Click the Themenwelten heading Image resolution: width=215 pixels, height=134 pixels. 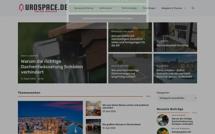click(29, 93)
